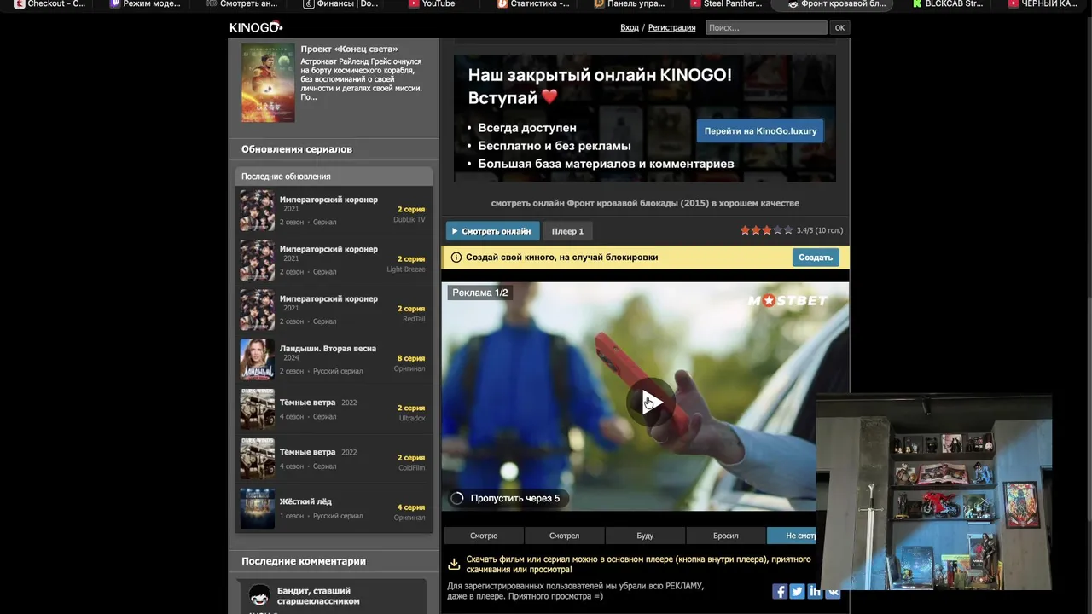Select the 'Плеер 1' tab
Viewport: 1092px width, 614px height.
coord(567,231)
